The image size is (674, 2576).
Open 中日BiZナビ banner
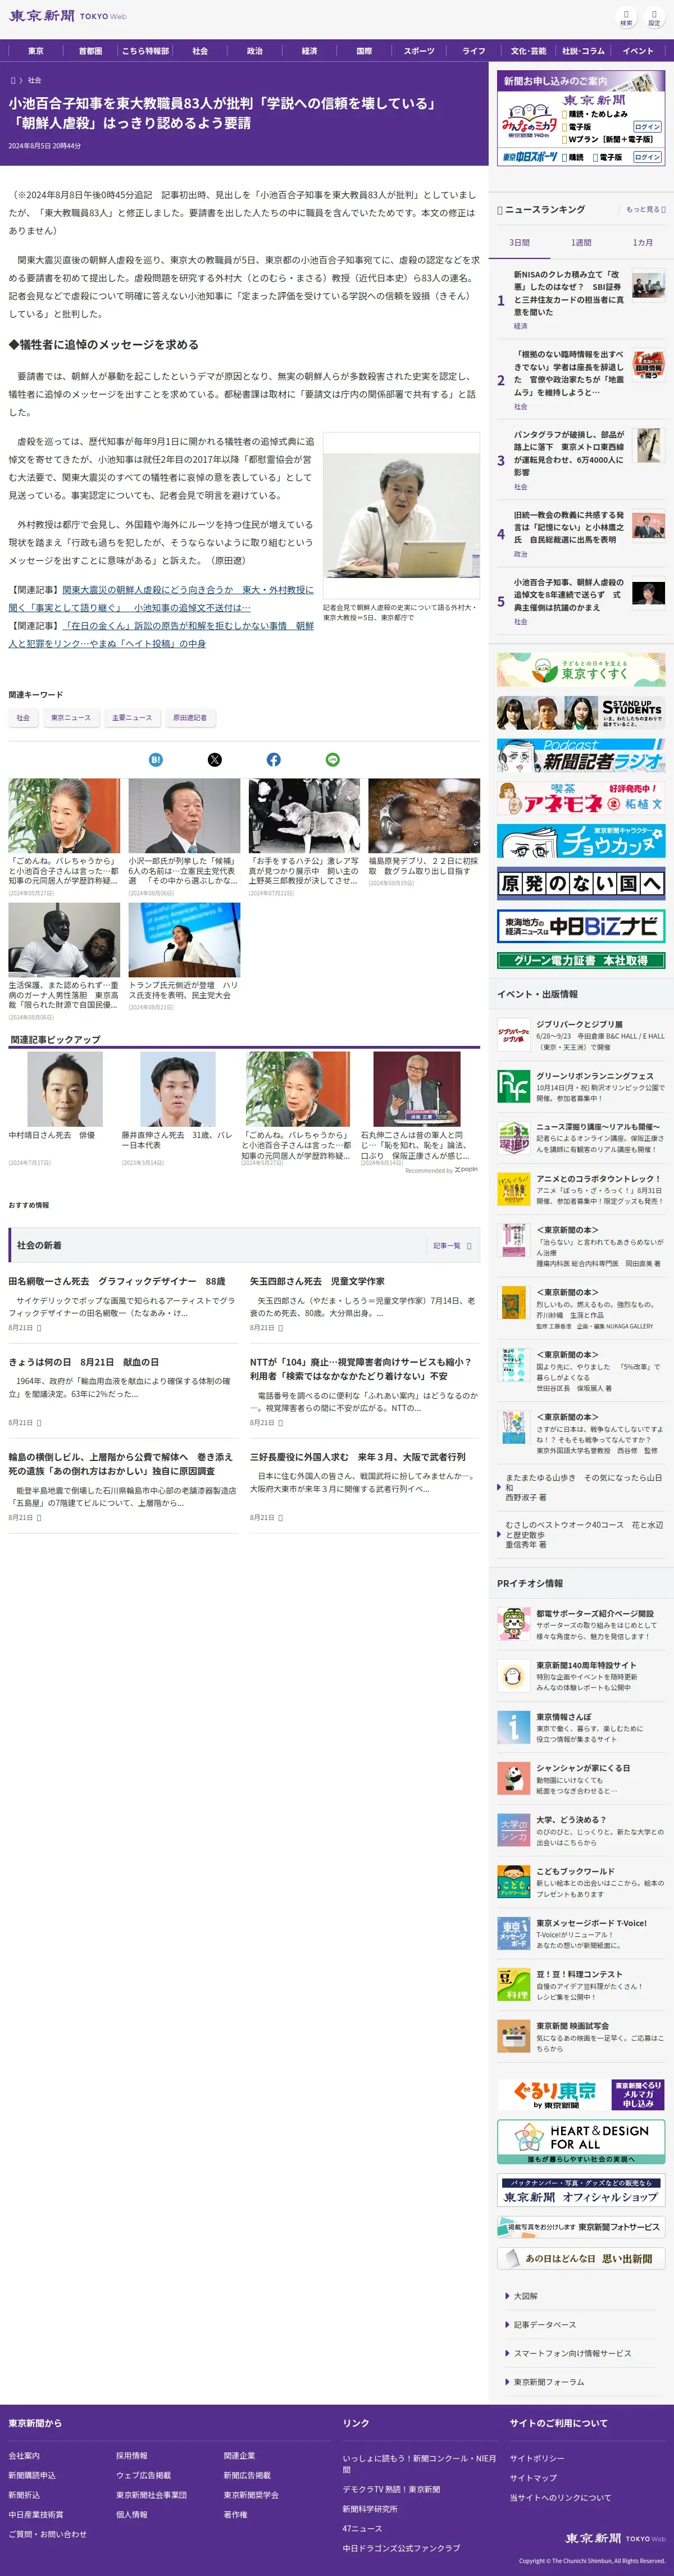pyautogui.click(x=581, y=926)
